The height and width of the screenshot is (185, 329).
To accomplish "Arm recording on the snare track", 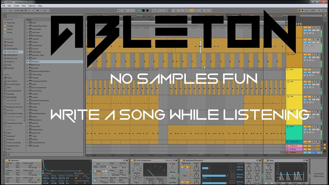I will 318,54.
